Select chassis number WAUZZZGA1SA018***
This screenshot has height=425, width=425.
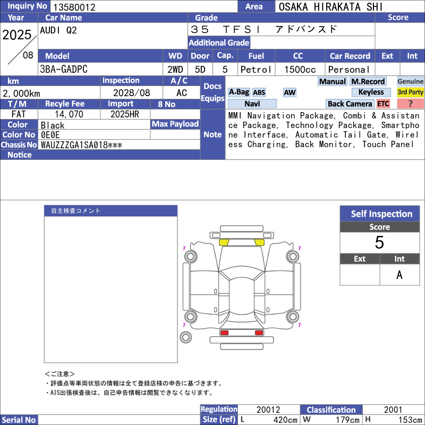click(81, 145)
